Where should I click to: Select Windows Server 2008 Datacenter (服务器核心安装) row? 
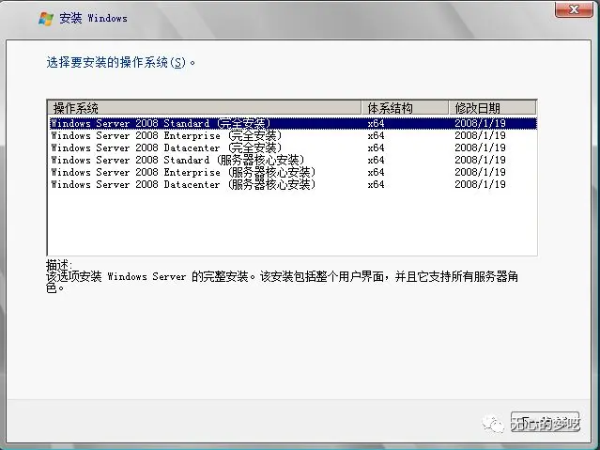tap(292, 184)
